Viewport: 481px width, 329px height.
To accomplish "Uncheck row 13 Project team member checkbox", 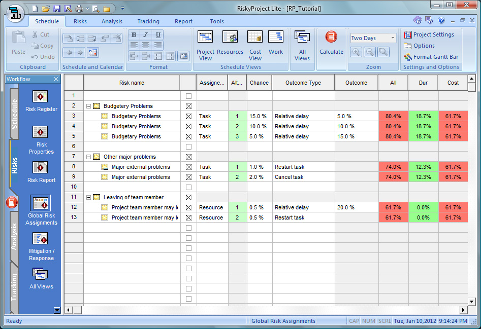I will pos(188,217).
